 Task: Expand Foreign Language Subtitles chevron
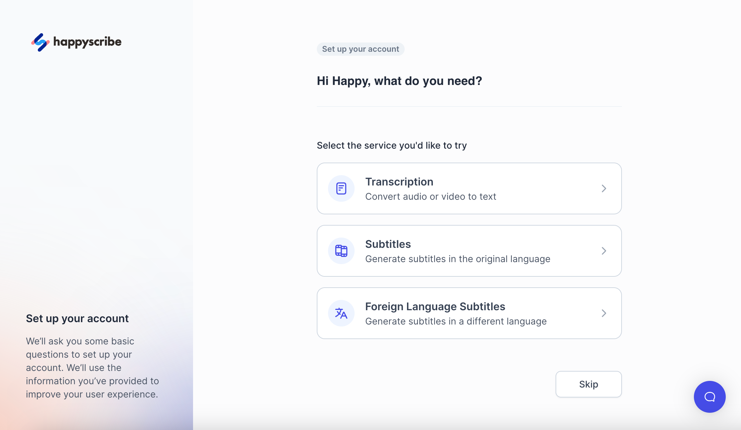point(604,313)
